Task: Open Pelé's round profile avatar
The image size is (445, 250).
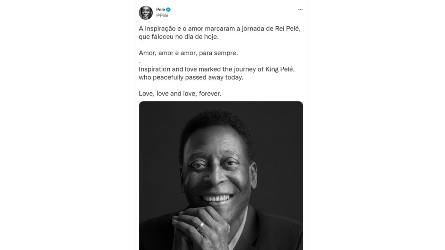Action: click(146, 12)
